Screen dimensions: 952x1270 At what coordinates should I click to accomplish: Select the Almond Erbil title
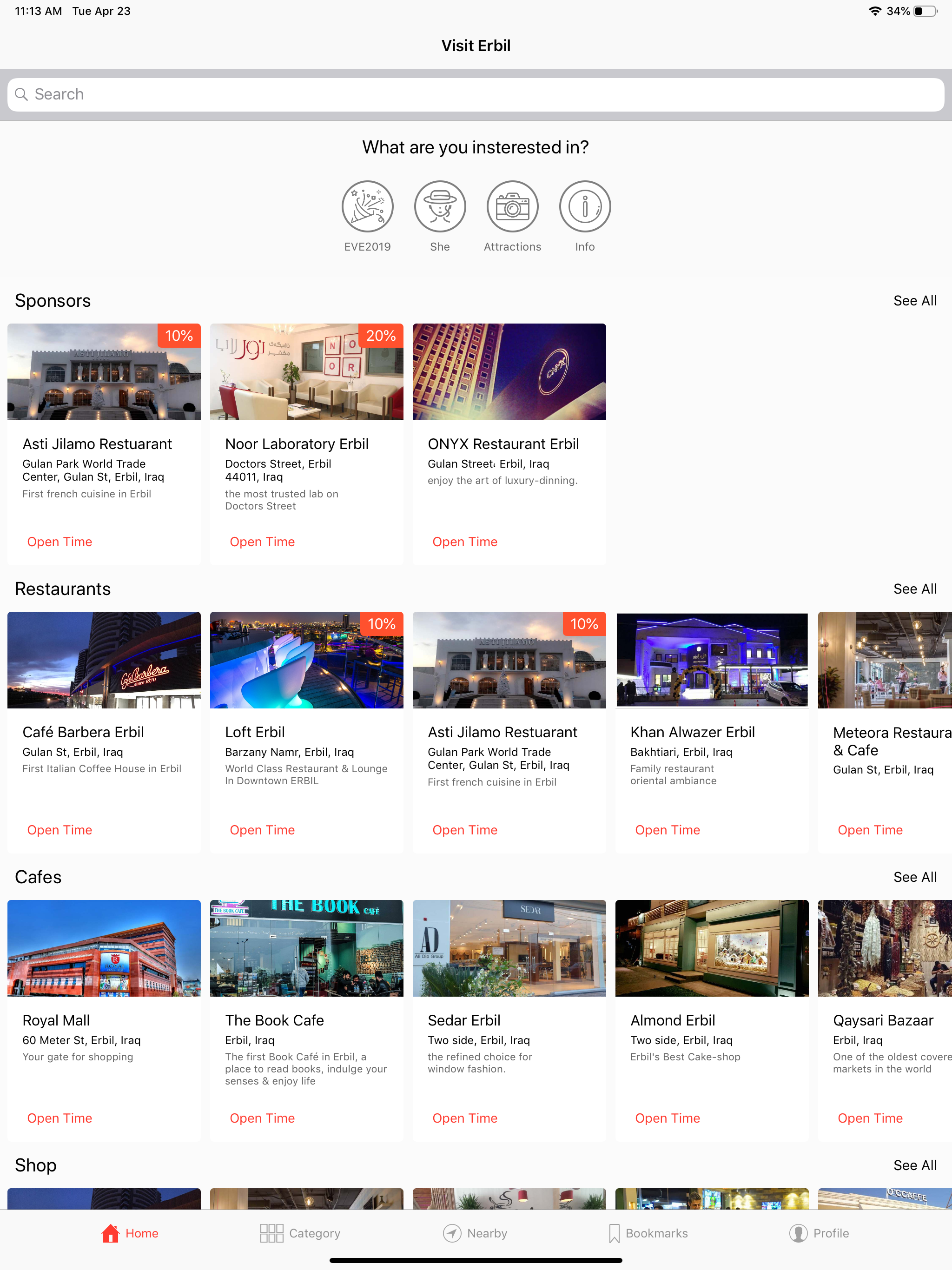(673, 1021)
